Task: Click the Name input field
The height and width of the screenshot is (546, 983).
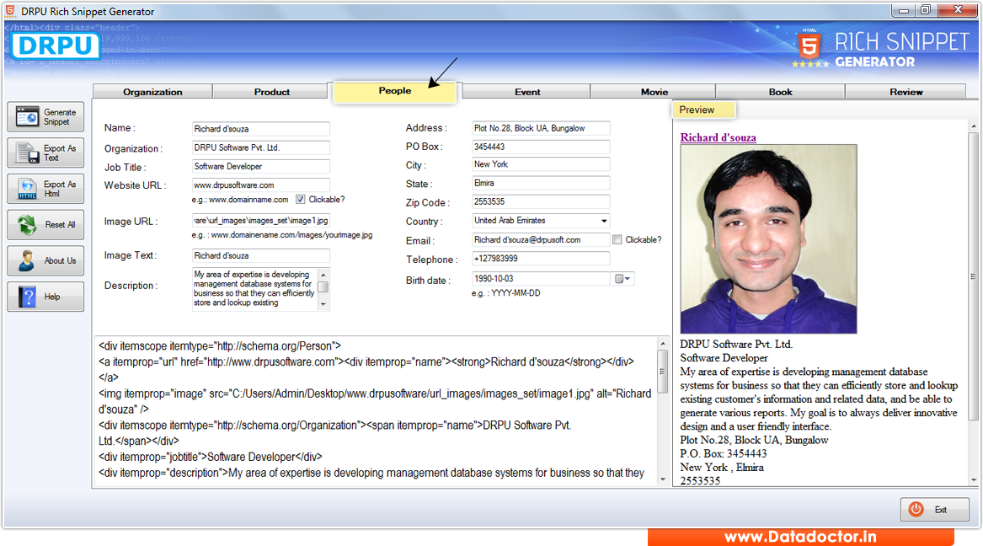Action: [x=261, y=129]
